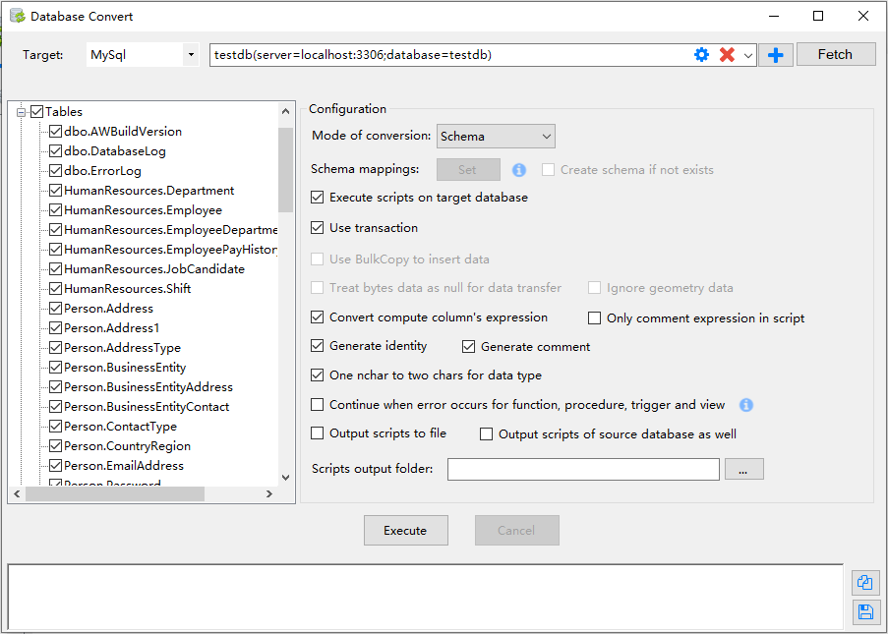Collapse the Tables tree node
The width and height of the screenshot is (888, 634).
(22, 112)
